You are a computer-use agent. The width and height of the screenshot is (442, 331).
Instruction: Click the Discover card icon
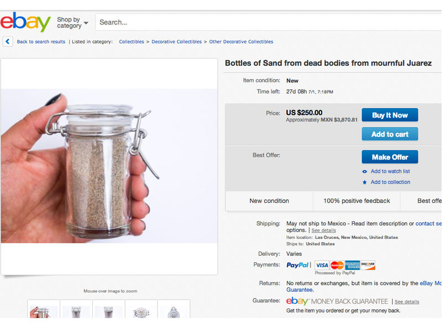click(367, 265)
